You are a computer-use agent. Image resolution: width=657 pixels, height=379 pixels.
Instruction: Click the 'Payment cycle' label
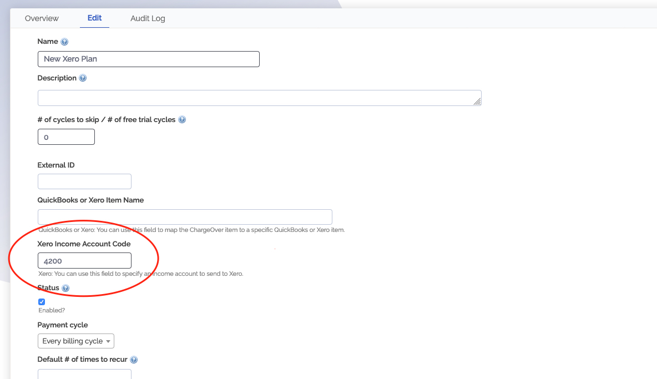63,325
